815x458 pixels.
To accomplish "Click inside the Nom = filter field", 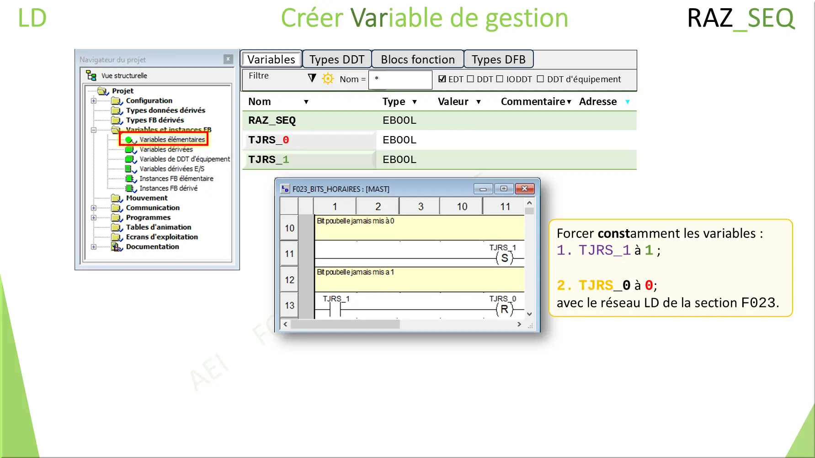I will coord(400,79).
